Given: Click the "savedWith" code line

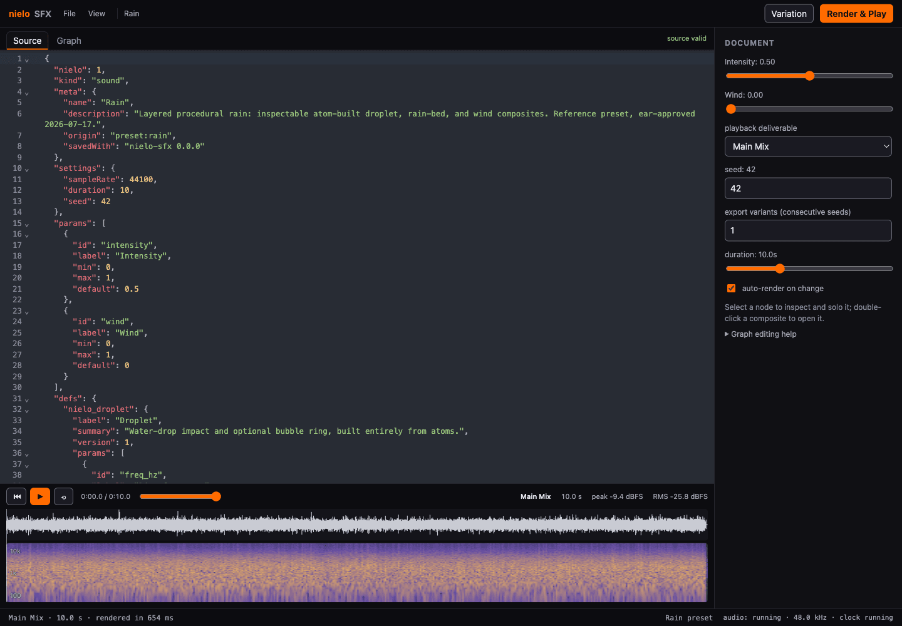Looking at the screenshot, I should pos(133,146).
